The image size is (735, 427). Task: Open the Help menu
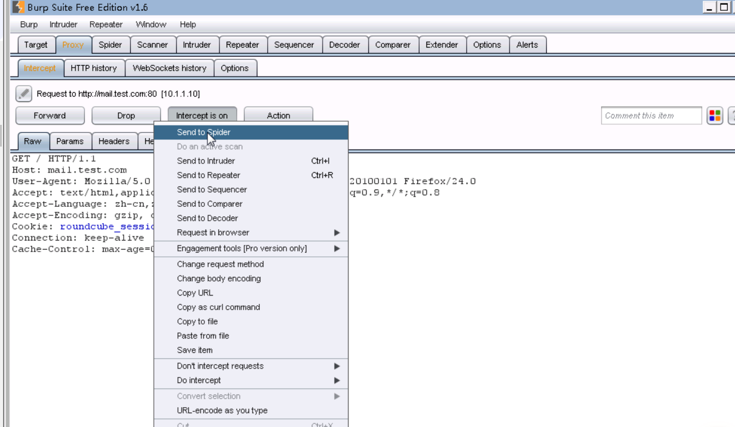coord(188,25)
